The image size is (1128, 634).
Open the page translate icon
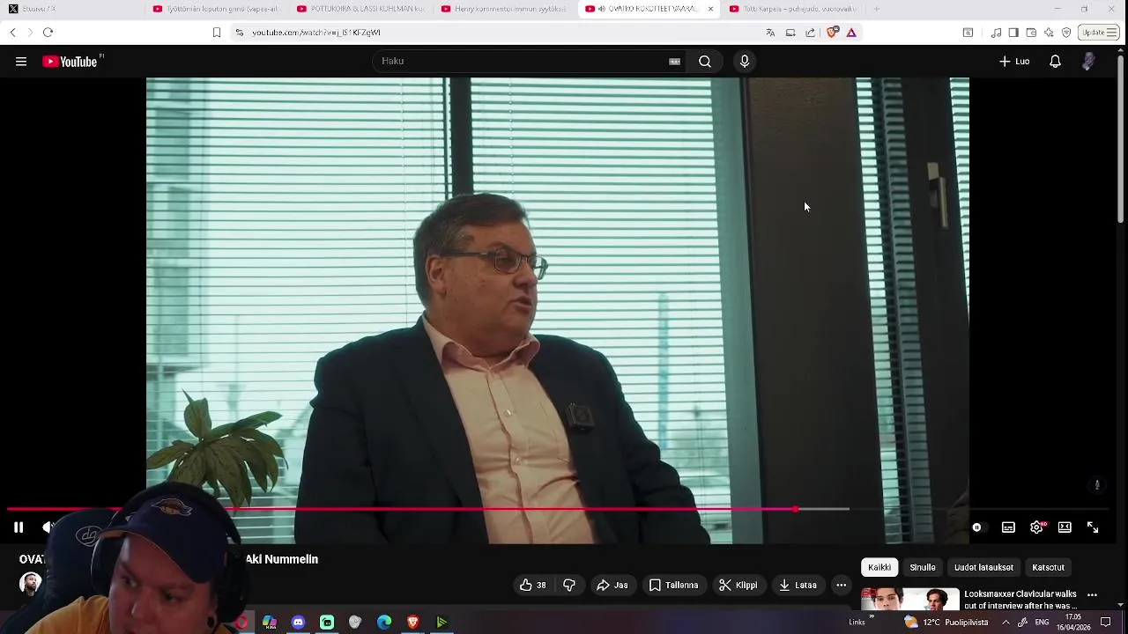(770, 33)
